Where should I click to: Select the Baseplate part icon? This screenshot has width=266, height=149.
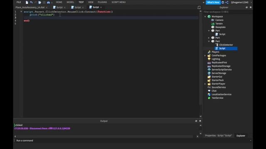(x=213, y=27)
